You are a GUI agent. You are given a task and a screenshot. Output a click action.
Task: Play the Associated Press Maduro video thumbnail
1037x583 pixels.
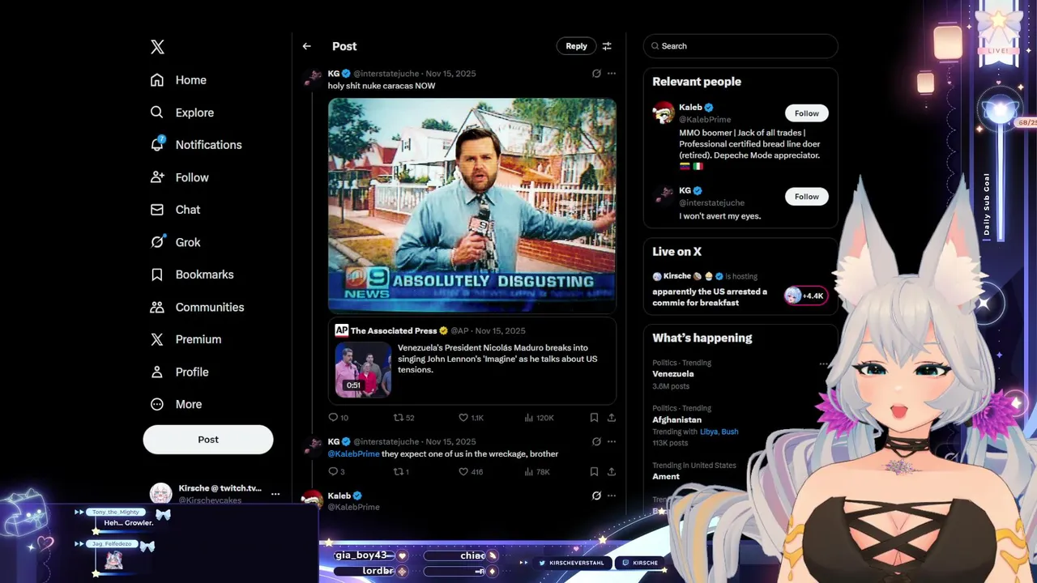pyautogui.click(x=363, y=370)
